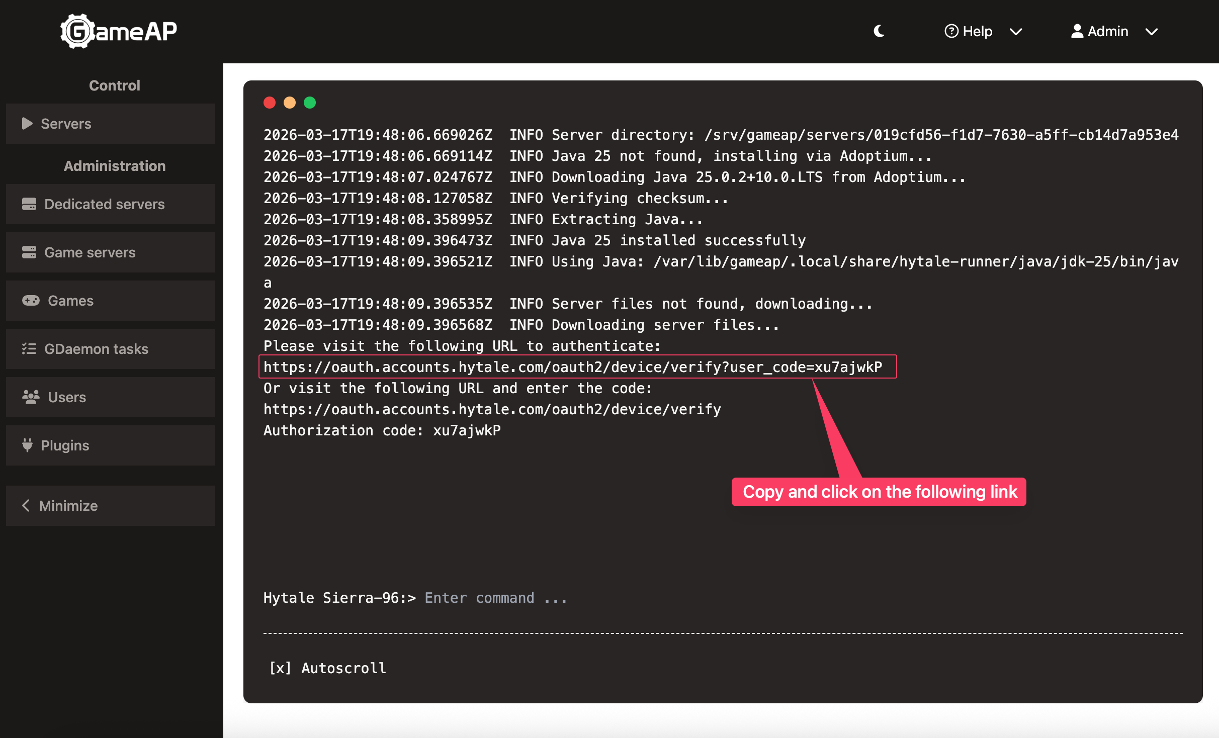Click the Help question mark icon
The height and width of the screenshot is (738, 1219).
(951, 31)
